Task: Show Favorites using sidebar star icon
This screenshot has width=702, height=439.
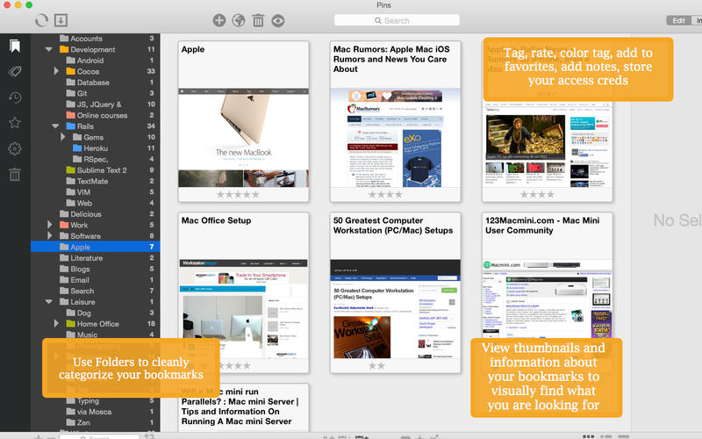Action: coord(15,123)
